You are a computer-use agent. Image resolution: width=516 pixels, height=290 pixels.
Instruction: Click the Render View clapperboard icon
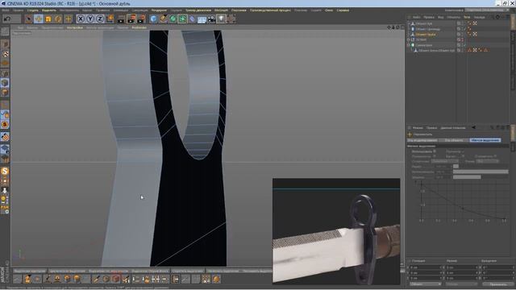(x=121, y=19)
